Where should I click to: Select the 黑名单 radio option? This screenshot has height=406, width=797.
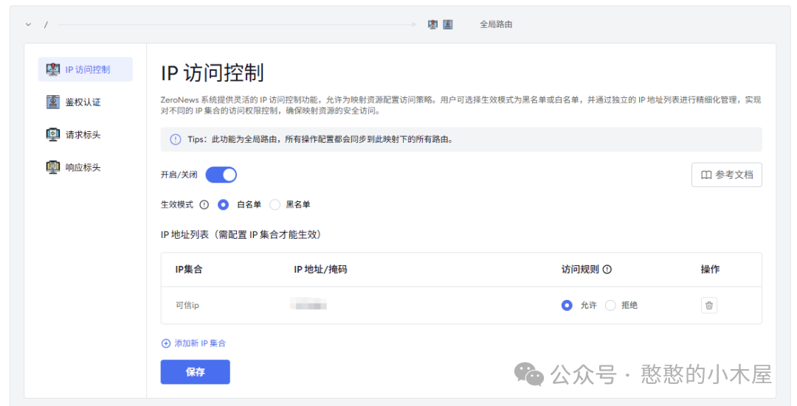pyautogui.click(x=275, y=205)
